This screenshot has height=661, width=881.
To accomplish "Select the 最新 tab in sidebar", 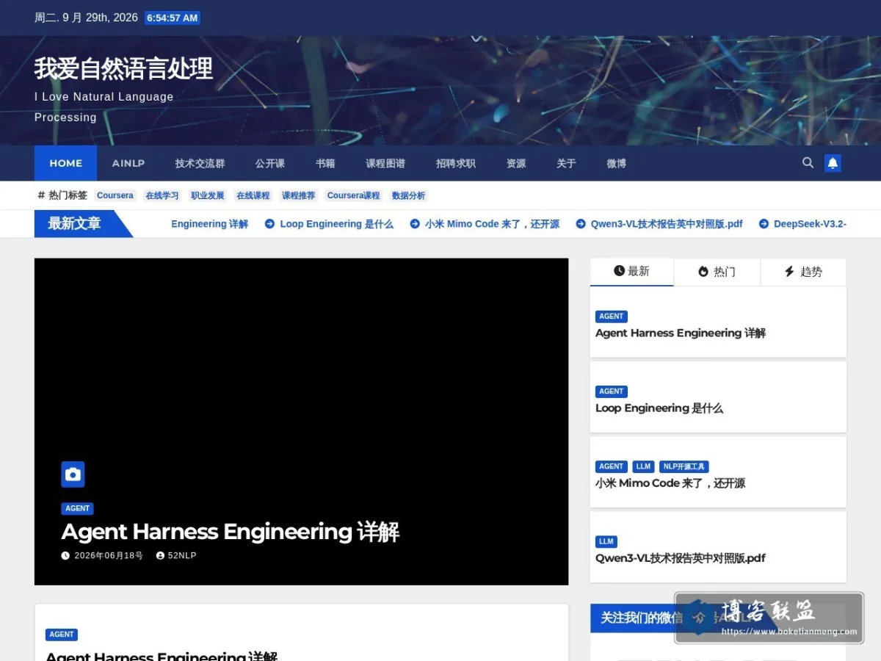I will (x=632, y=272).
